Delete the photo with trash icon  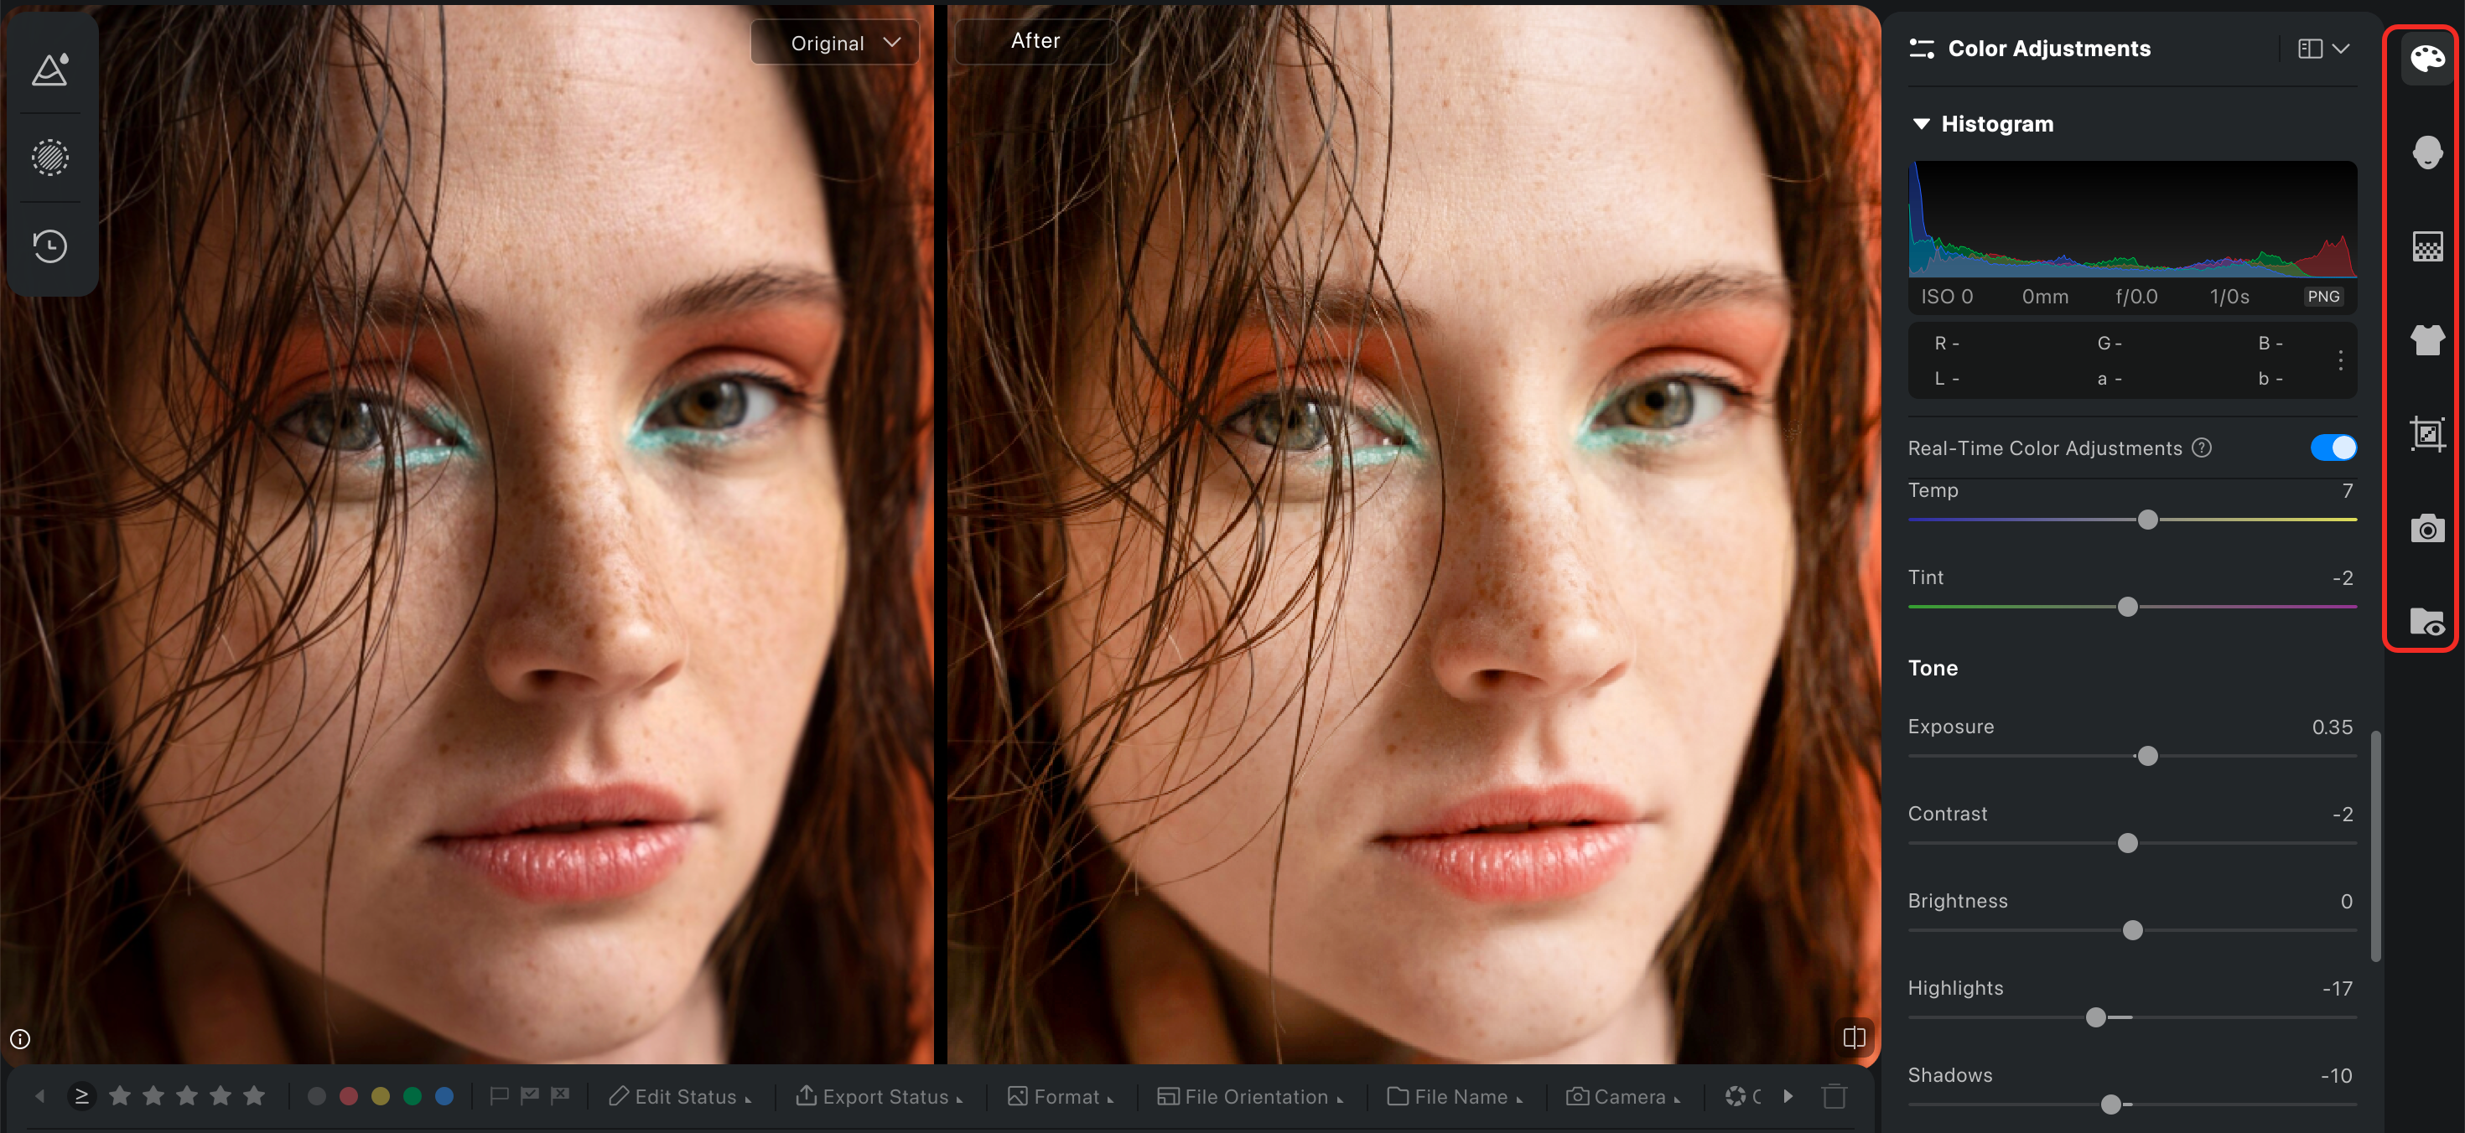1834,1097
